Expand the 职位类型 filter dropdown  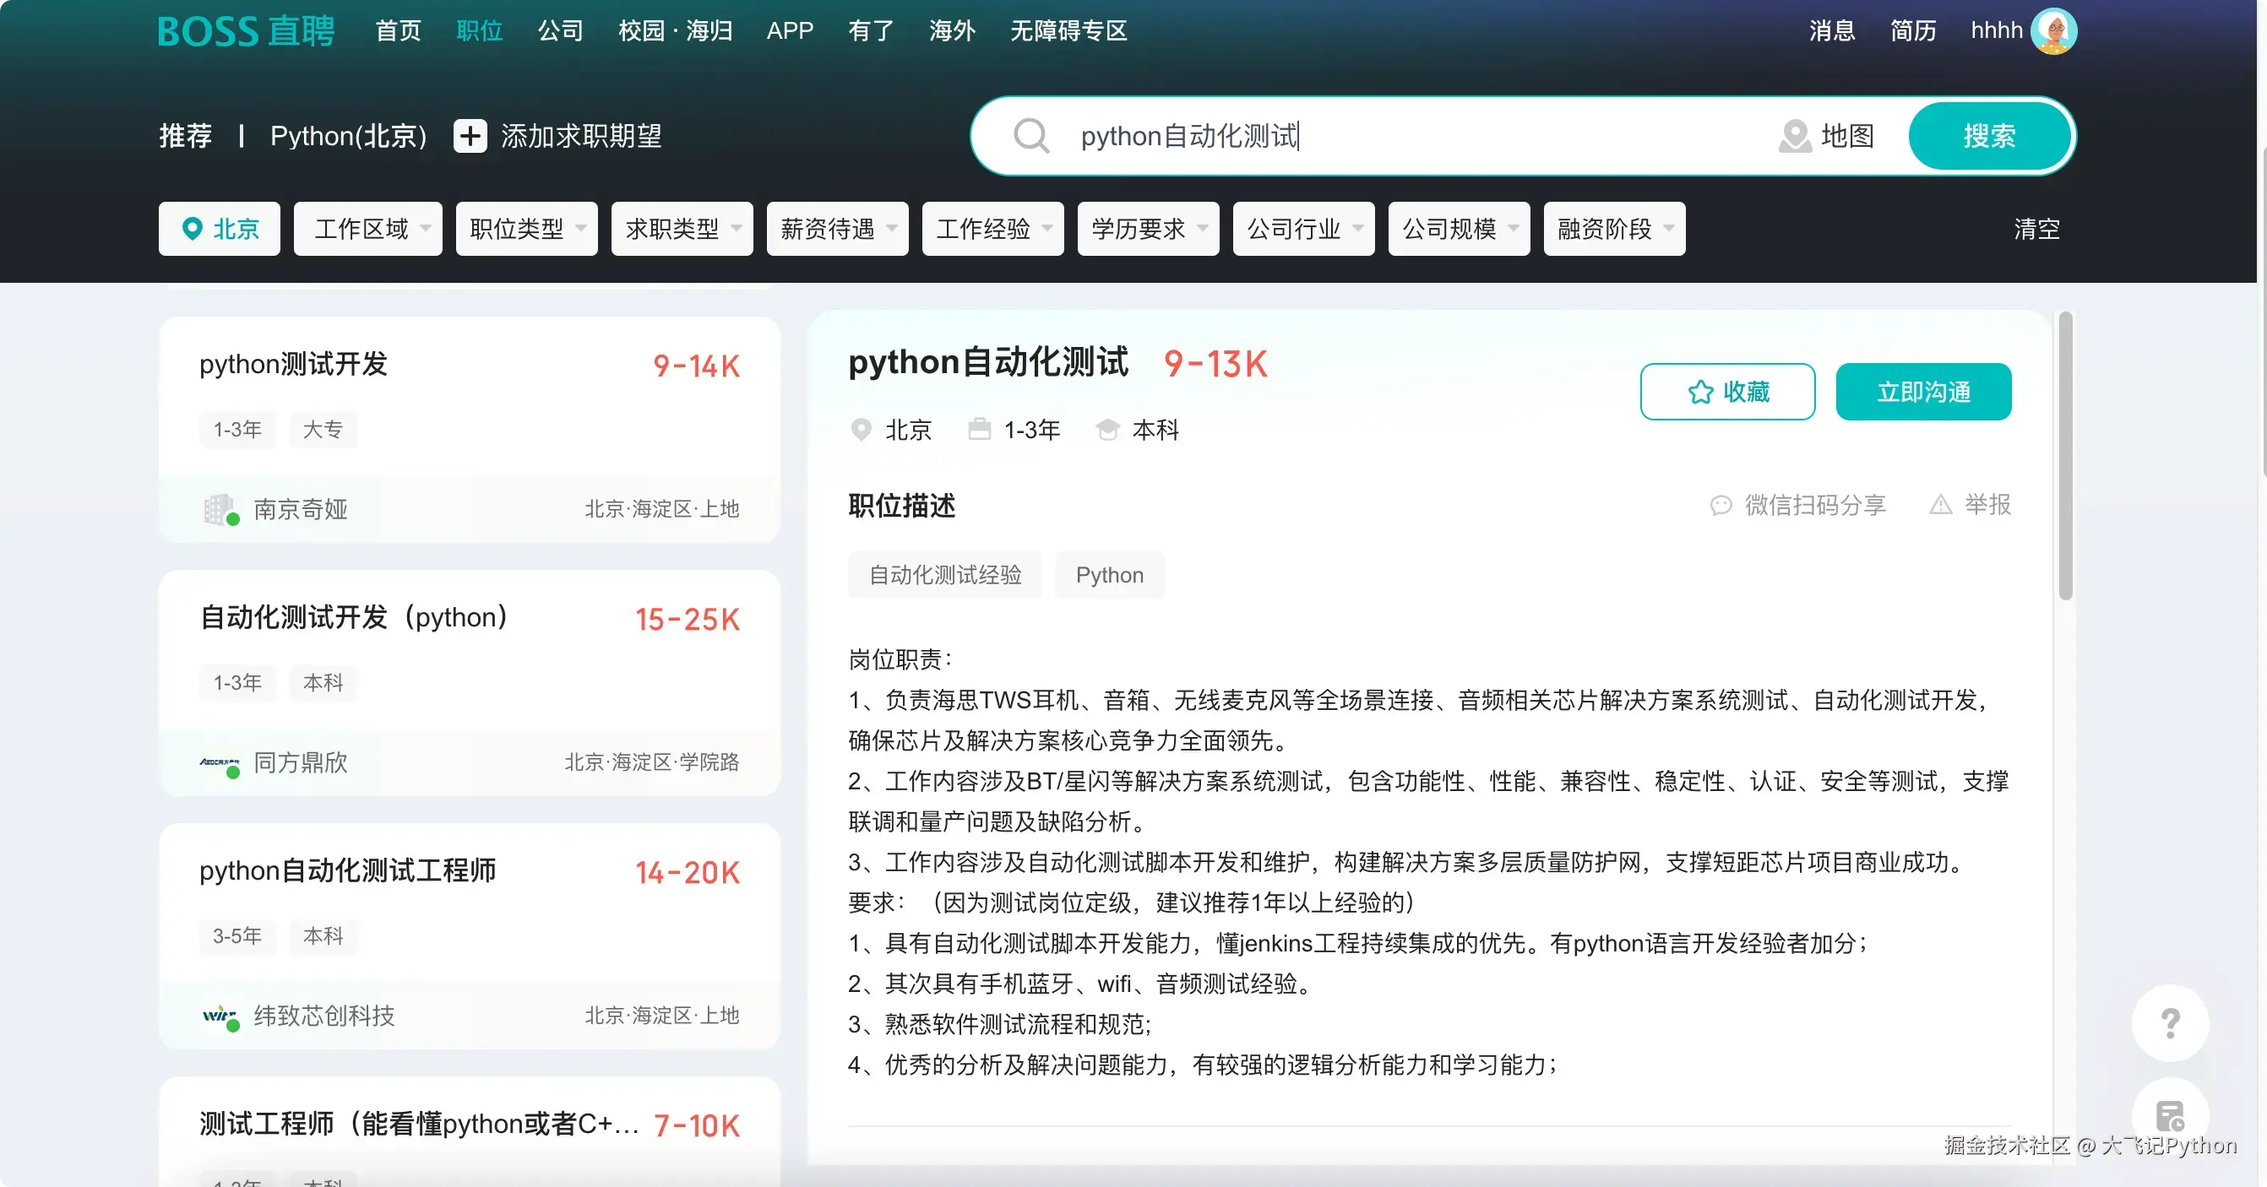(x=526, y=229)
